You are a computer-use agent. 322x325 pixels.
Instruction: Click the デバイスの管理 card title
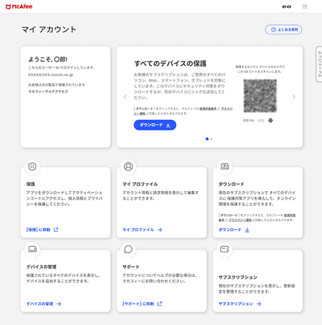42,267
